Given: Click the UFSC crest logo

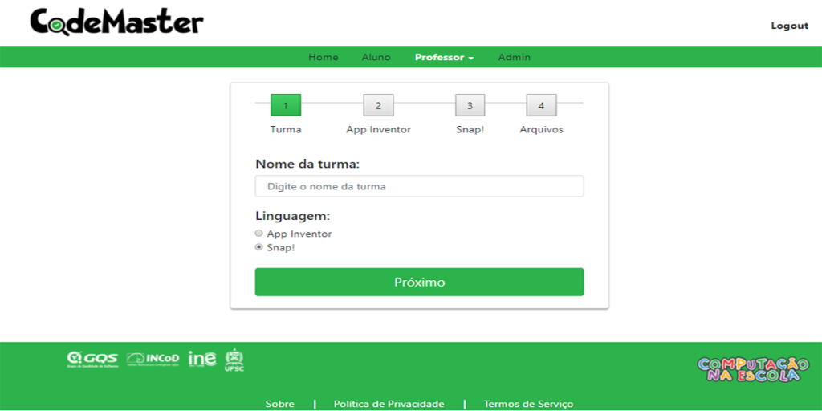Looking at the screenshot, I should [x=234, y=360].
